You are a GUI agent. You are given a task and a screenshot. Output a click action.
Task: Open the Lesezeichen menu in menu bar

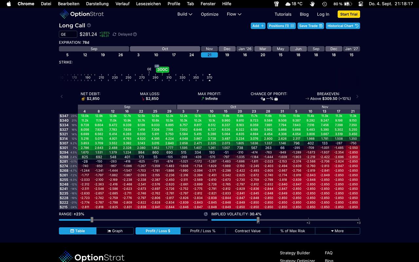pos(148,4)
